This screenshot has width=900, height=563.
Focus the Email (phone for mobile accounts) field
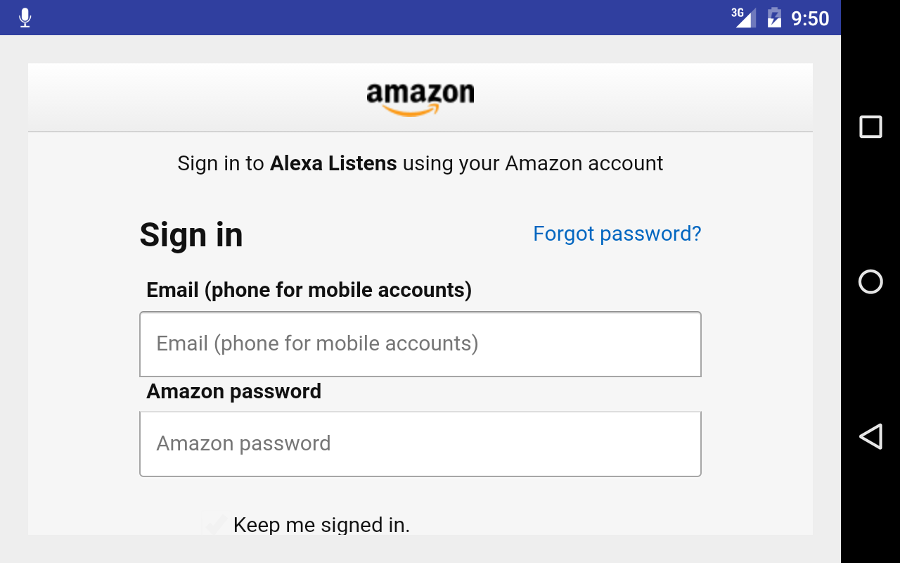tap(420, 344)
